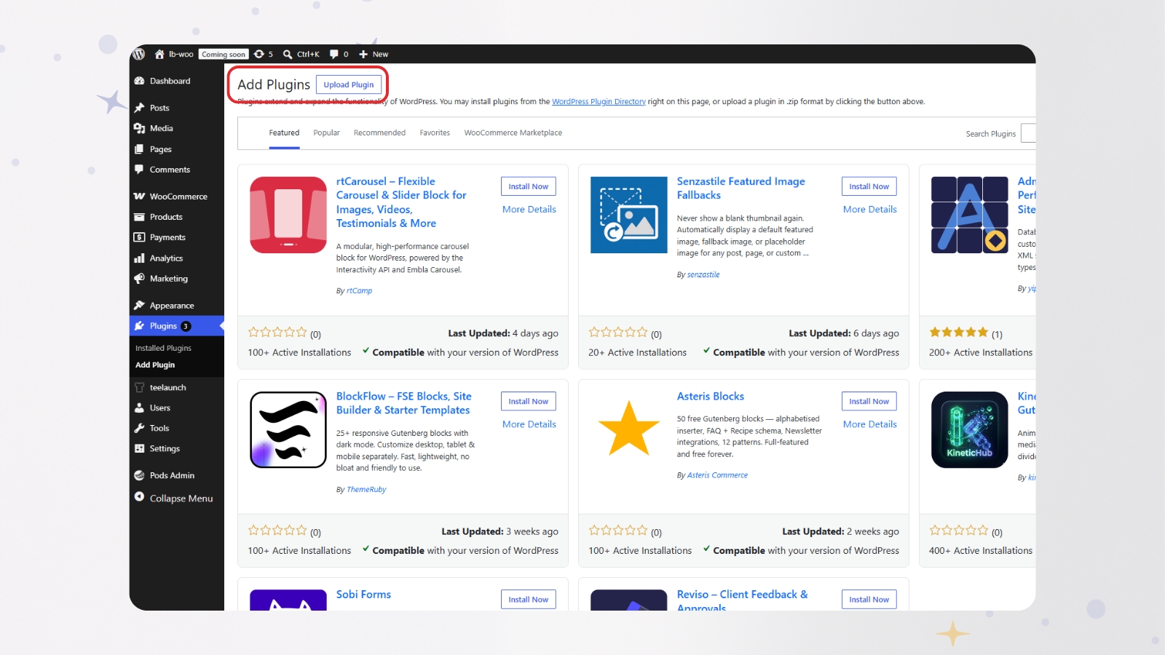
Task: Click the Marketing megaphone icon
Action: (x=139, y=279)
